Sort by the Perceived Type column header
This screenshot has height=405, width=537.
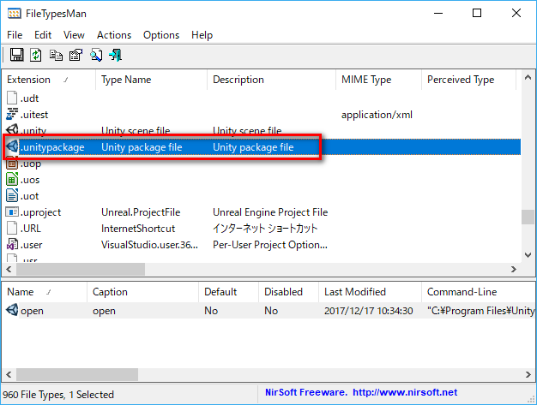(x=468, y=80)
